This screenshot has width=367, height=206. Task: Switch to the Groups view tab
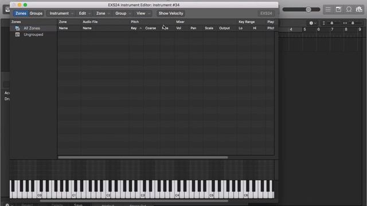(36, 13)
